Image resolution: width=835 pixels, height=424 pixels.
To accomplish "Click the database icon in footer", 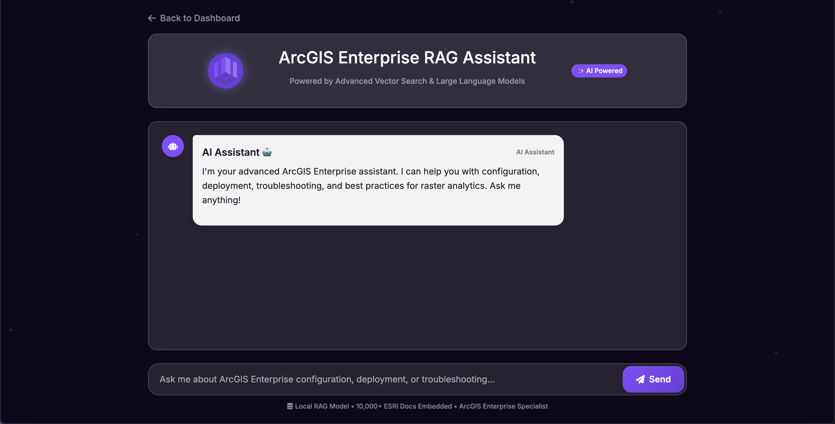I will click(x=290, y=406).
